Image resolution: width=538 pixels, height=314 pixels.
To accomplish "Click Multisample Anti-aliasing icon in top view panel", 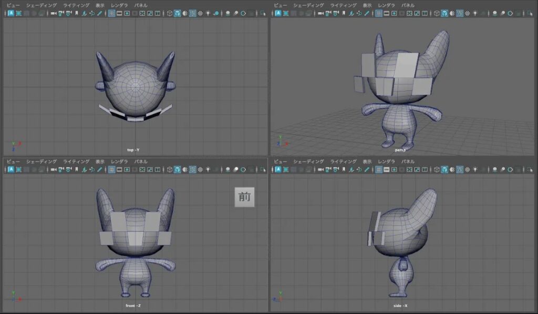I will tap(243, 13).
